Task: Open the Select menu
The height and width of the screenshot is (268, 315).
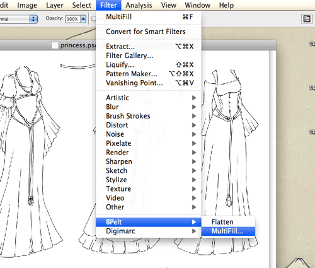Action: 82,5
